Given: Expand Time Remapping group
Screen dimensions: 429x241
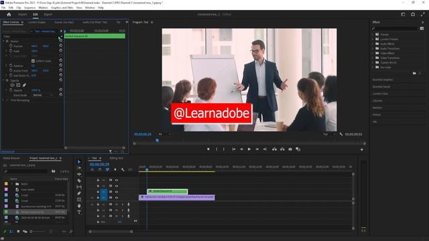Looking at the screenshot, I should click(x=3, y=100).
